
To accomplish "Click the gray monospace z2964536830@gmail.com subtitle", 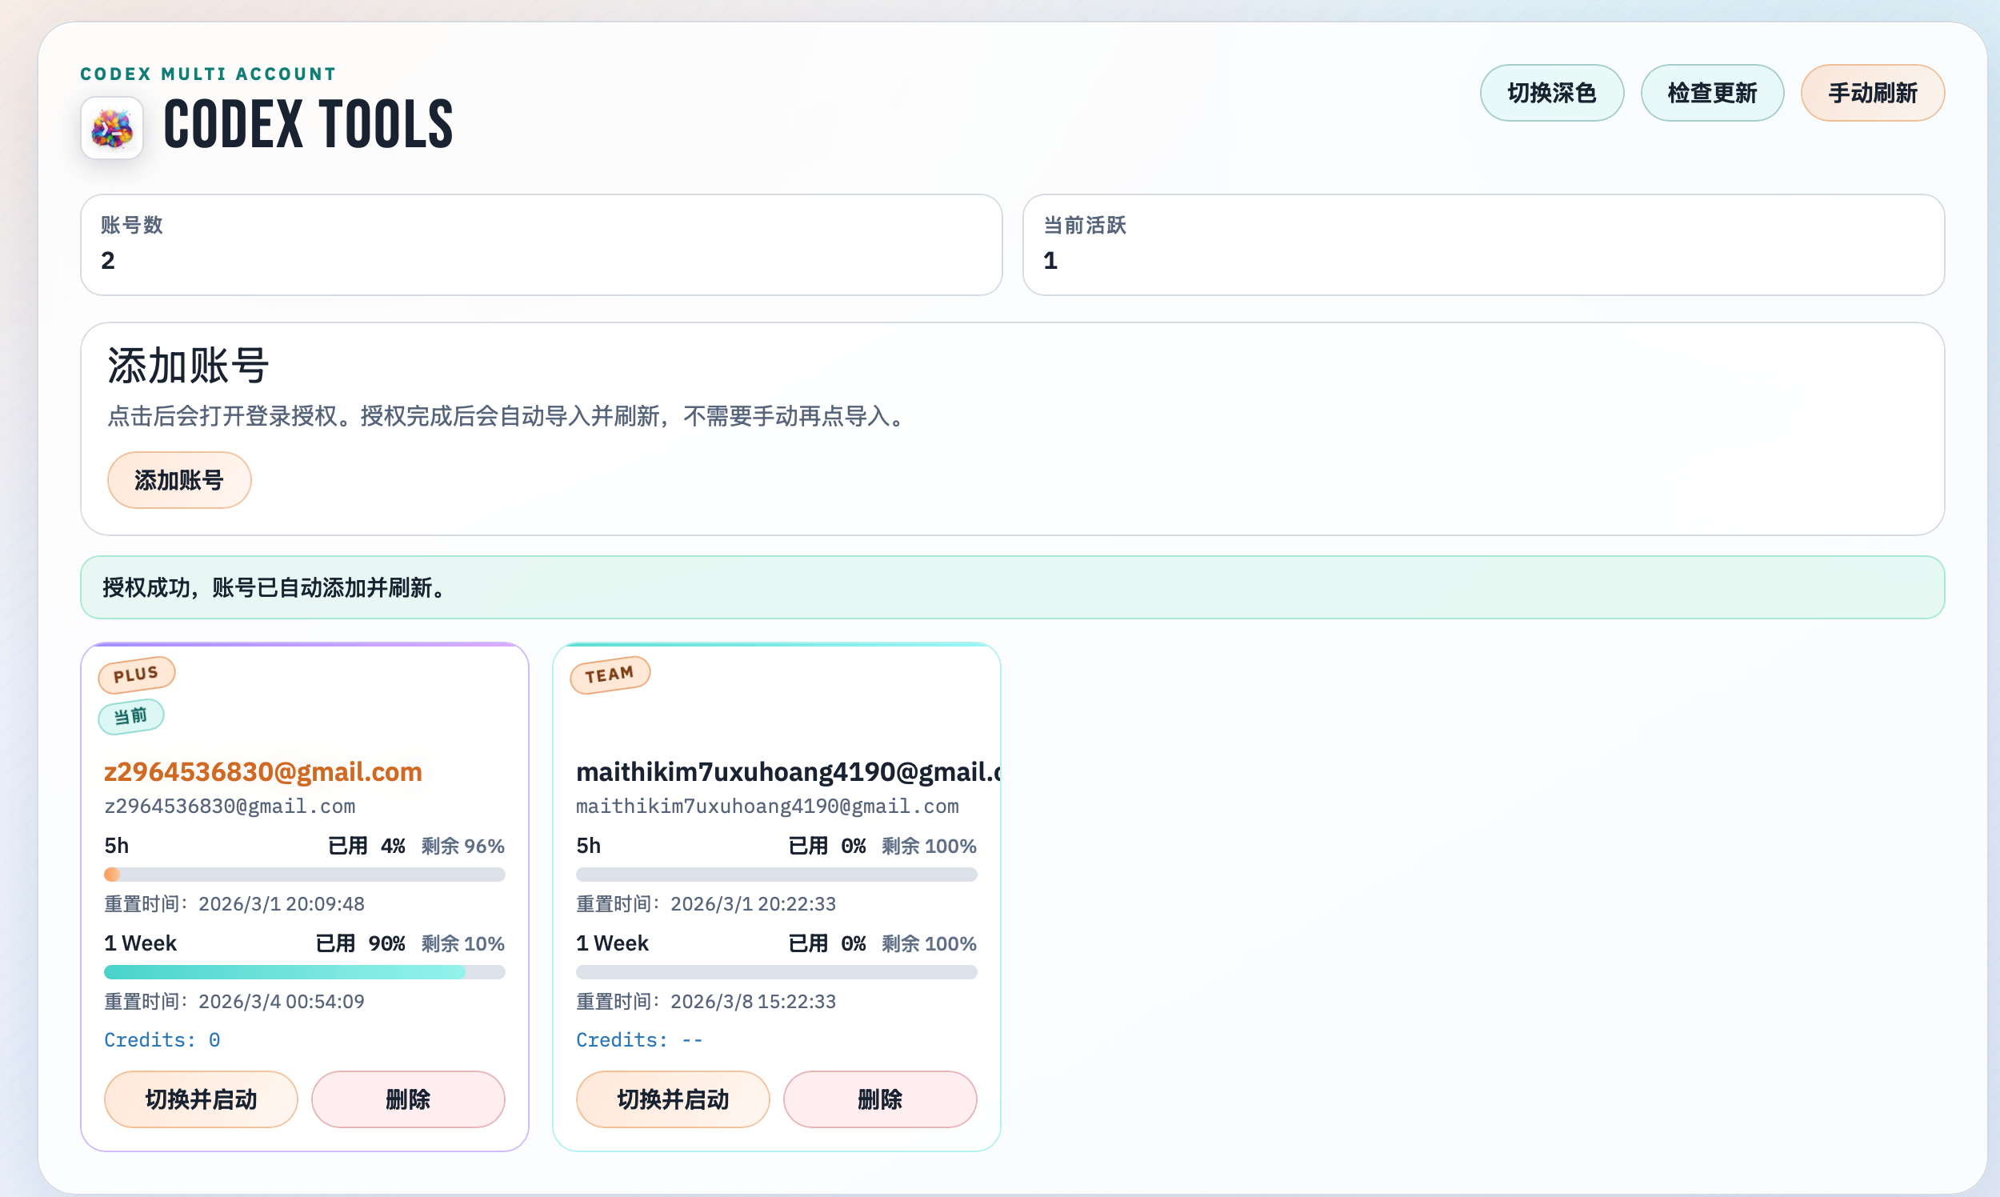I will (230, 806).
